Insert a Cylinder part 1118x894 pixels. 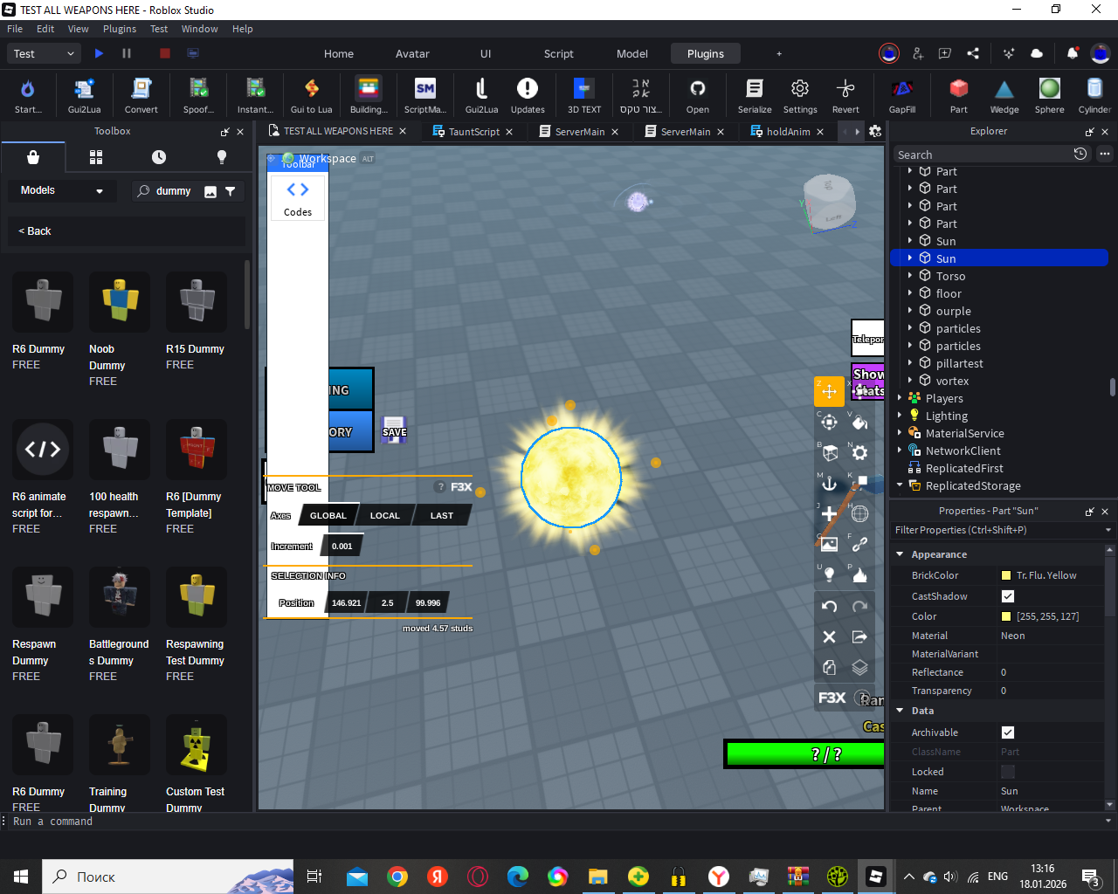(x=1094, y=95)
